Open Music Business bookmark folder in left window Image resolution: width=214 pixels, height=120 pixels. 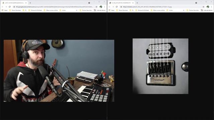click(x=15, y=10)
